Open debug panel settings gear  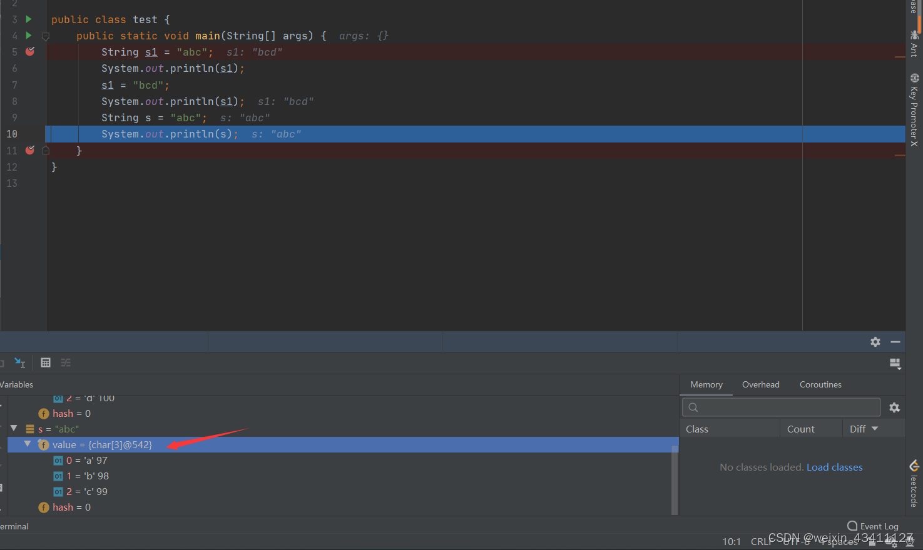tap(875, 342)
